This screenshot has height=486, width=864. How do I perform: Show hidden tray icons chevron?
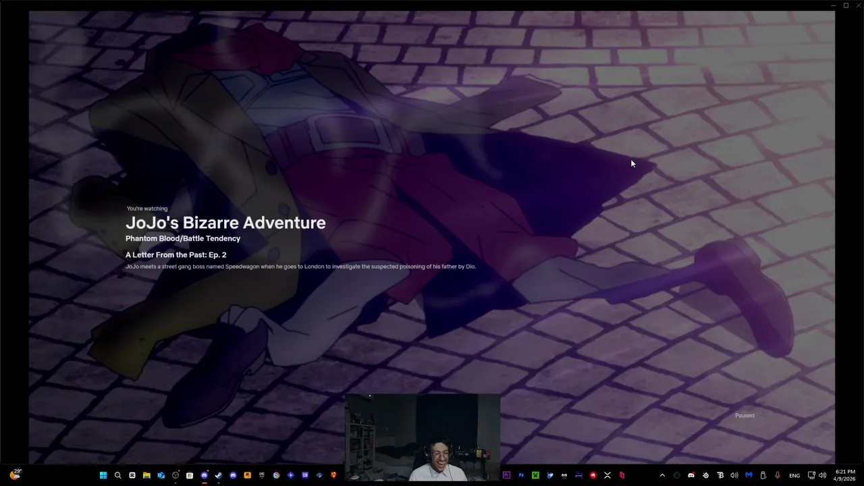tap(662, 475)
